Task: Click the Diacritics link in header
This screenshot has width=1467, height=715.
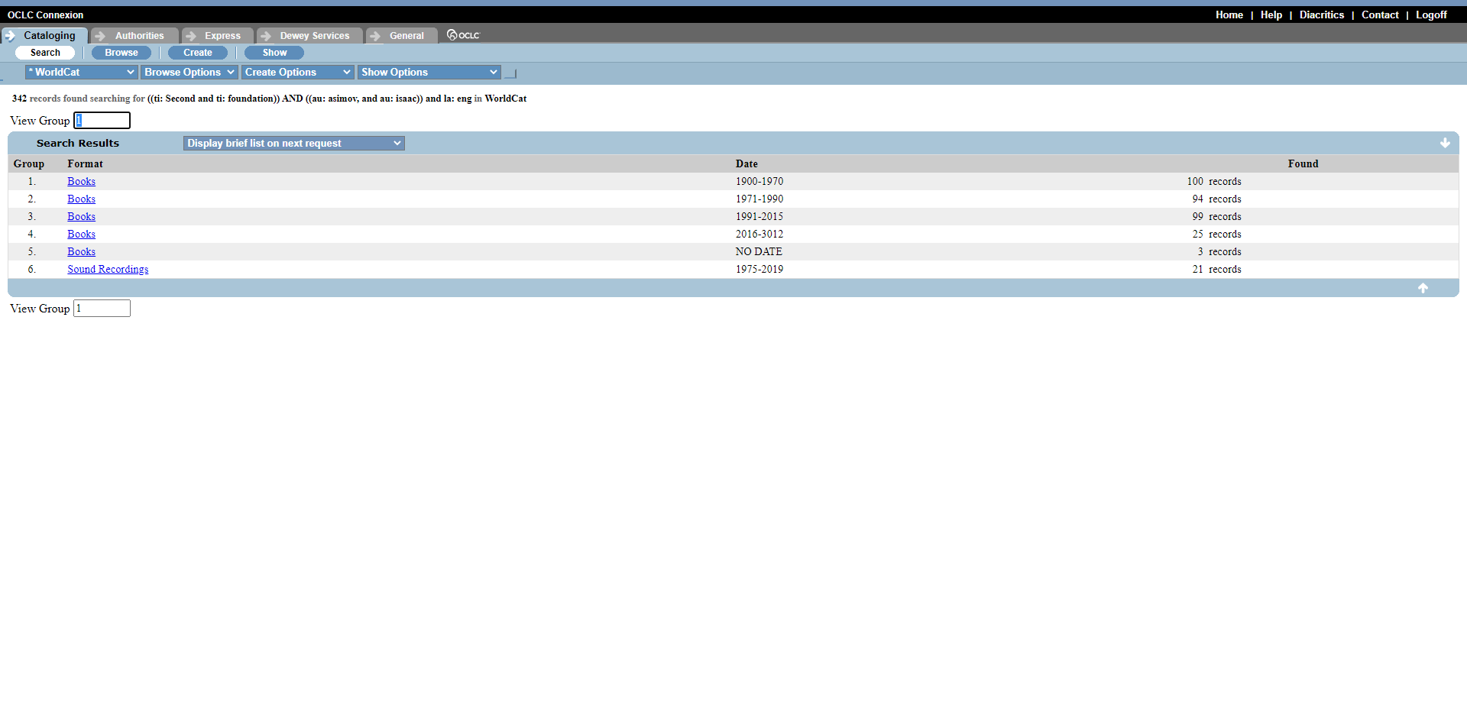Action: (x=1321, y=15)
